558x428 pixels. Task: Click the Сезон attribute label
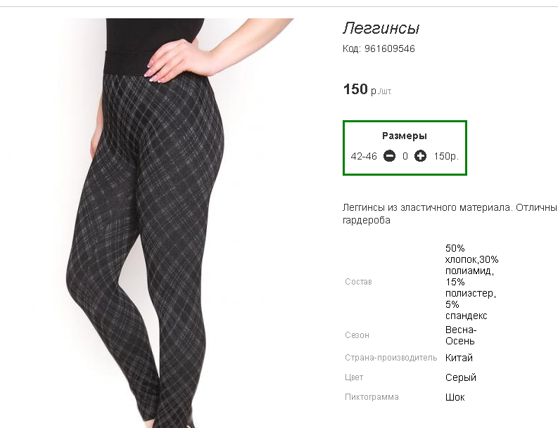pyautogui.click(x=357, y=335)
